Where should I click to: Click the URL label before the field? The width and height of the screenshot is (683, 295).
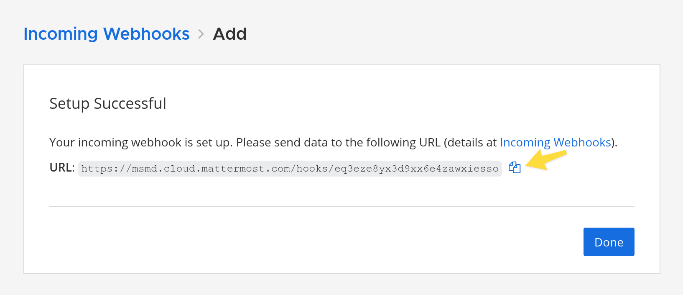tap(61, 167)
